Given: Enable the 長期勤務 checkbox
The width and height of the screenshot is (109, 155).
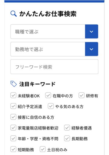Looking at the screenshot, I should (67, 138).
